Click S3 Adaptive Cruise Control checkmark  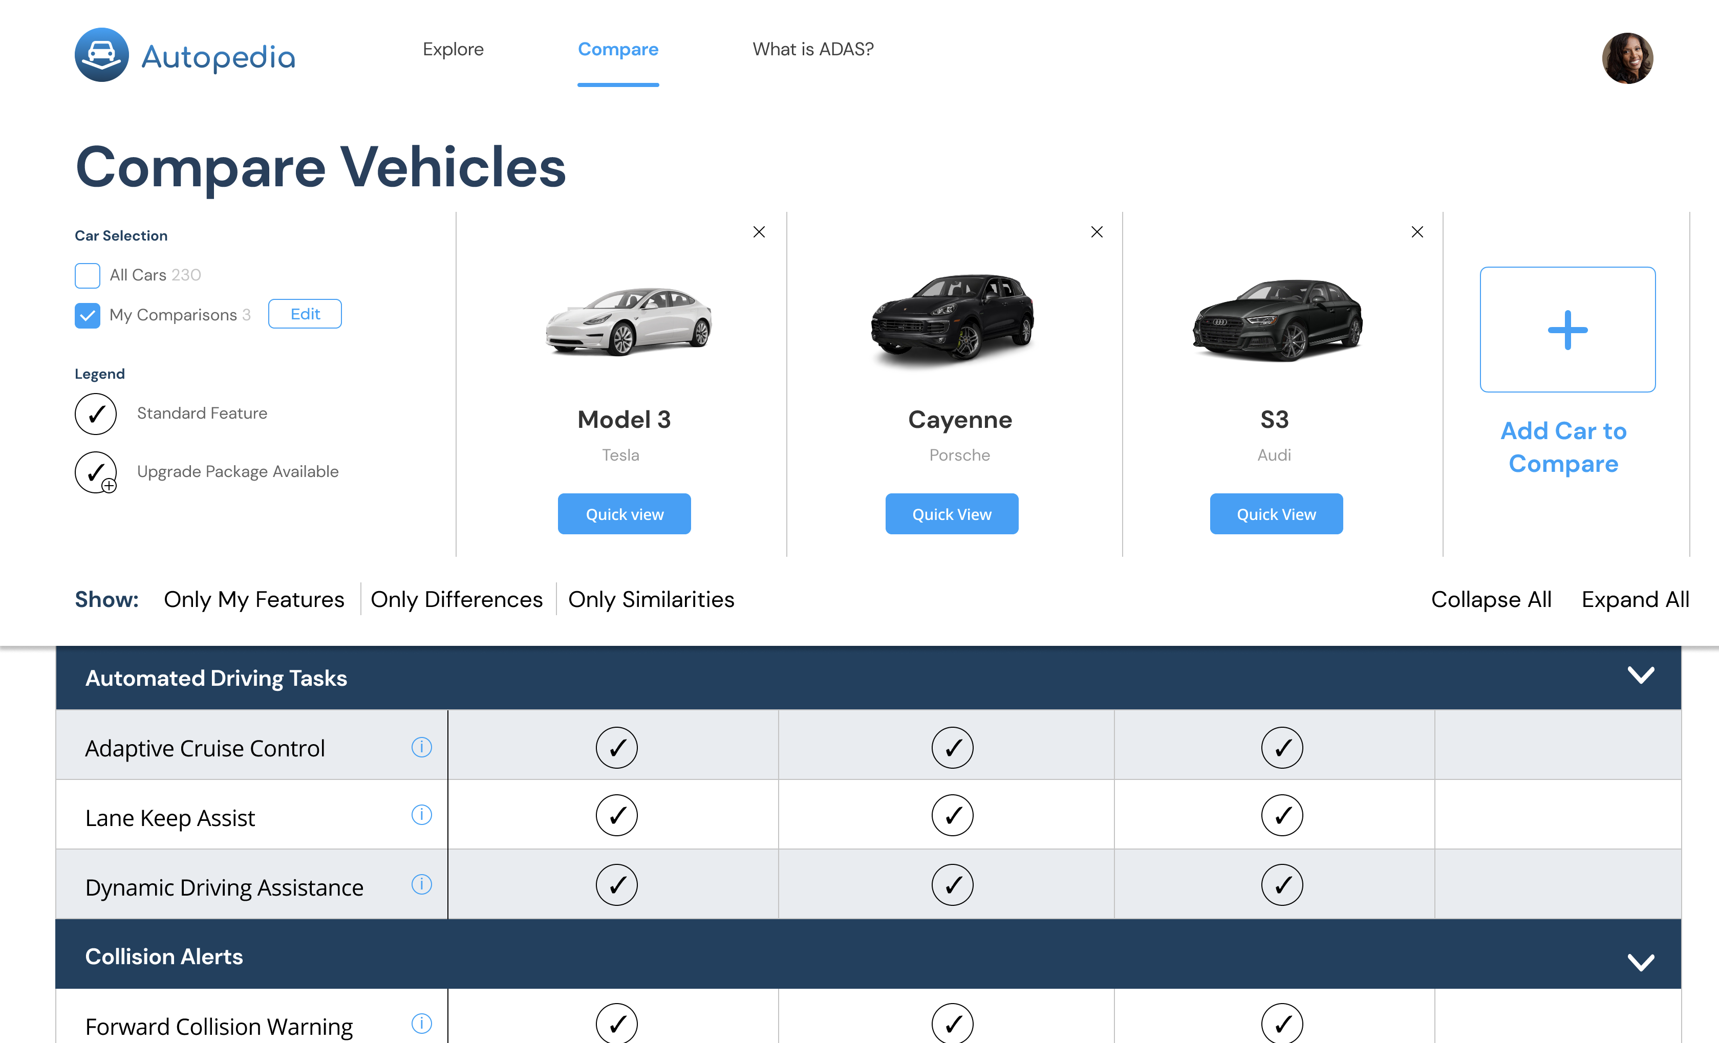click(x=1282, y=747)
